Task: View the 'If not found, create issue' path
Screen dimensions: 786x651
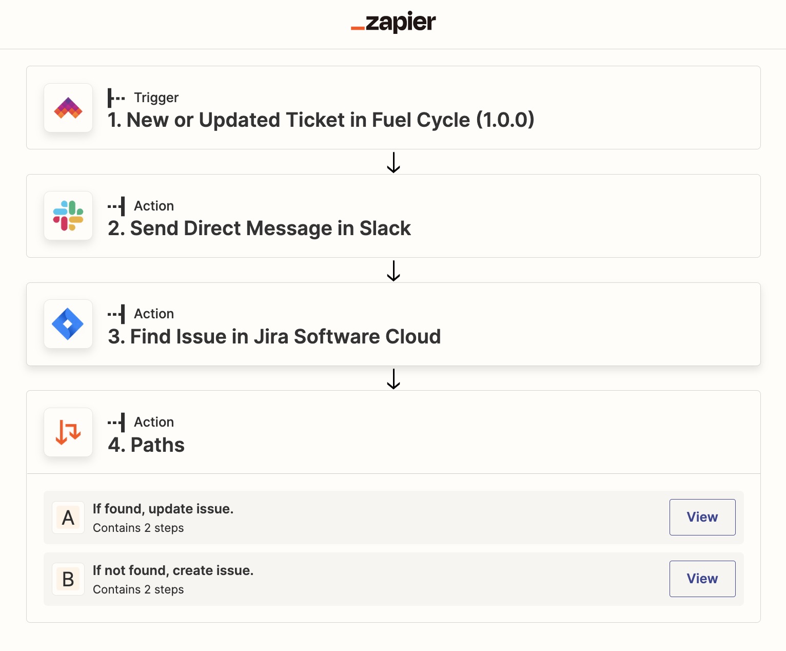Action: click(702, 579)
